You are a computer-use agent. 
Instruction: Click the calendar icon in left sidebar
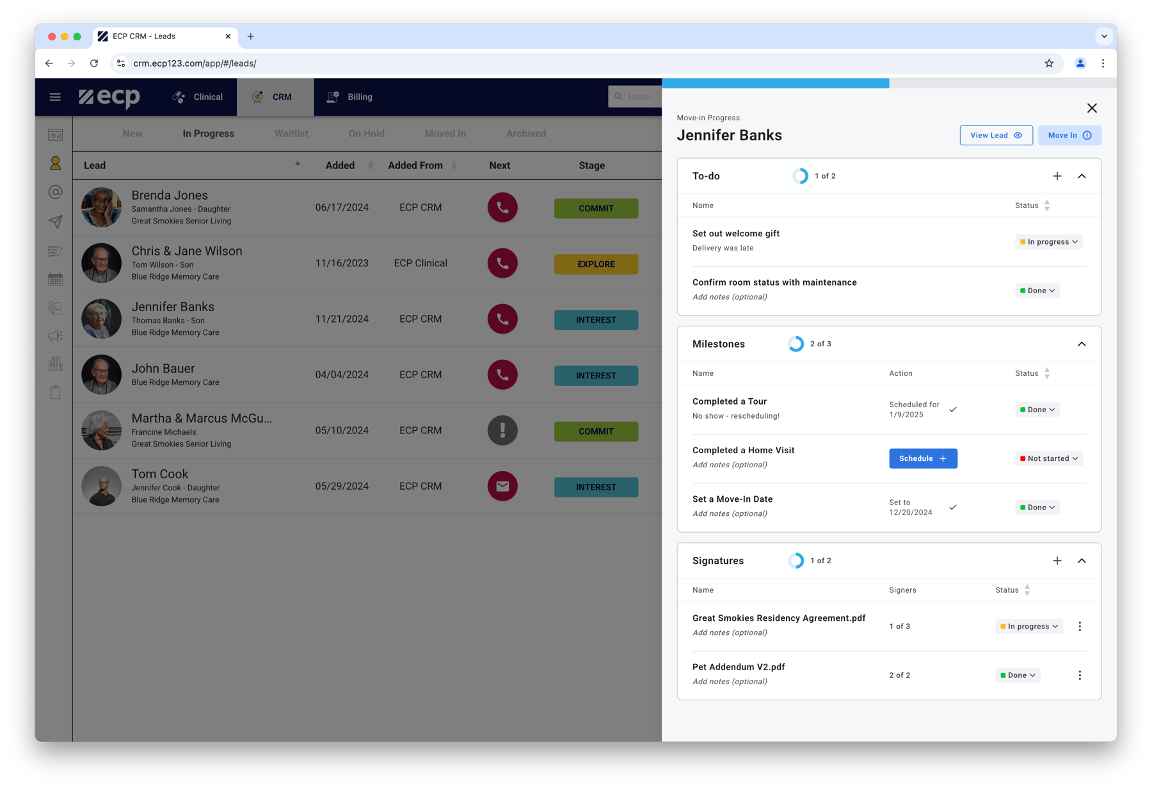tap(56, 280)
